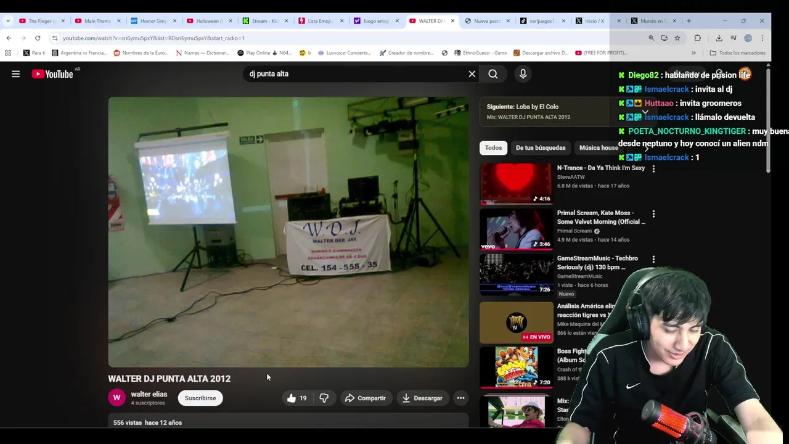Screen dimensions: 789x444
Task: Open the tab search dropdown arrow
Action: tap(7, 21)
